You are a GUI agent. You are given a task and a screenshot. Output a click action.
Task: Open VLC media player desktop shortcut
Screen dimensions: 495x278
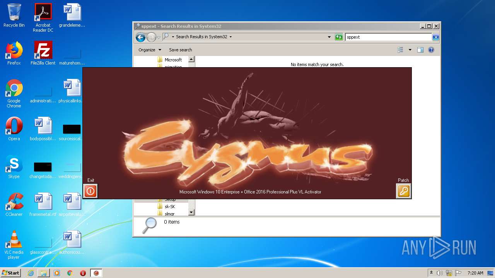point(14,245)
